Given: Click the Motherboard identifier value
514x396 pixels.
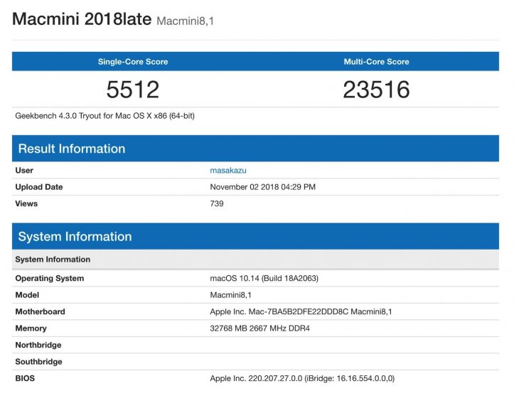Looking at the screenshot, I should tap(301, 311).
